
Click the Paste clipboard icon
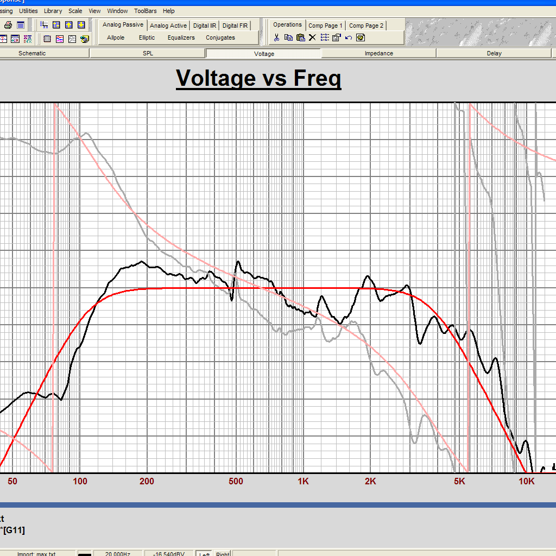point(301,37)
